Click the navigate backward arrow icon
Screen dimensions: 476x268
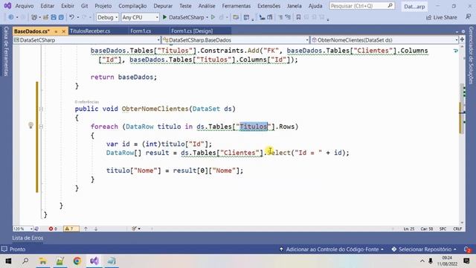tap(11, 17)
